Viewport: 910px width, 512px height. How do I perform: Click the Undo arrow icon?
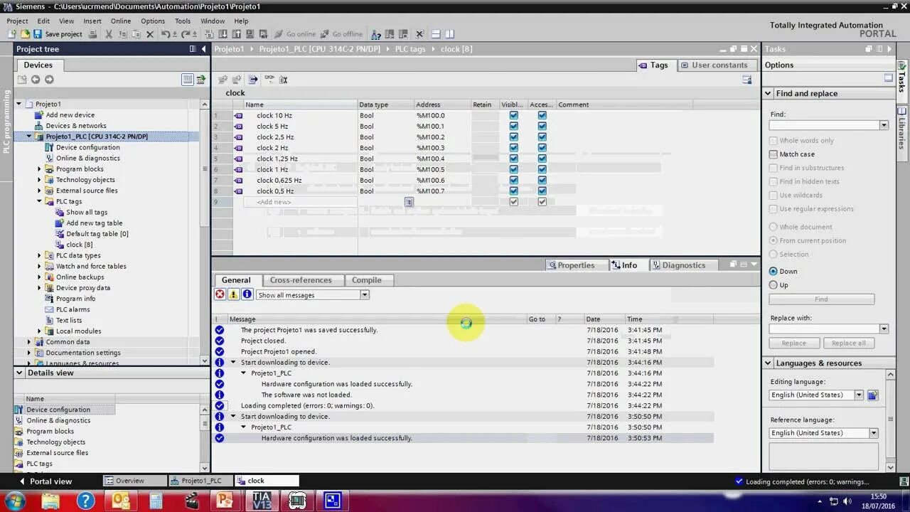166,34
